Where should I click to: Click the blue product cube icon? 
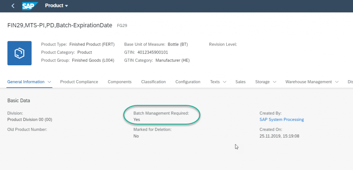[20, 53]
